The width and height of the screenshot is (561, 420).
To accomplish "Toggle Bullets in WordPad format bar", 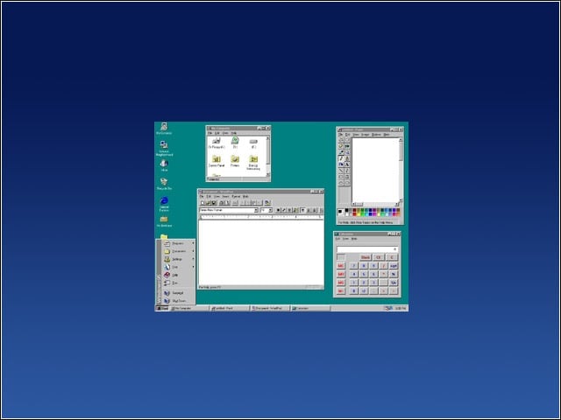I will [x=322, y=210].
